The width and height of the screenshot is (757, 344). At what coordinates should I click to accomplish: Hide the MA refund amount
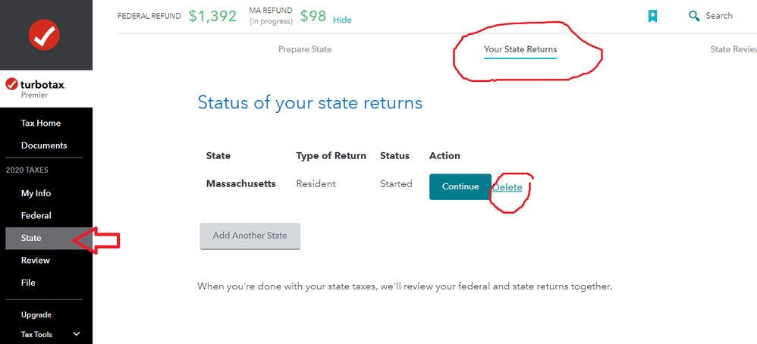342,20
